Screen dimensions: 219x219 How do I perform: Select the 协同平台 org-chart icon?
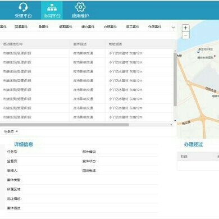tap(52, 7)
